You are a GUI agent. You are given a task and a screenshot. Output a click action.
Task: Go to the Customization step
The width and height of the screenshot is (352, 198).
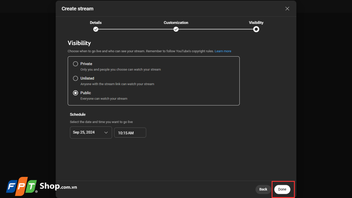pos(176,29)
